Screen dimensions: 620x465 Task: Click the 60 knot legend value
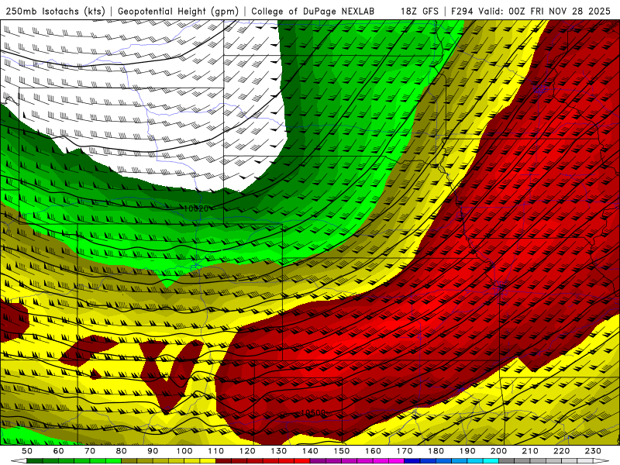[59, 451]
